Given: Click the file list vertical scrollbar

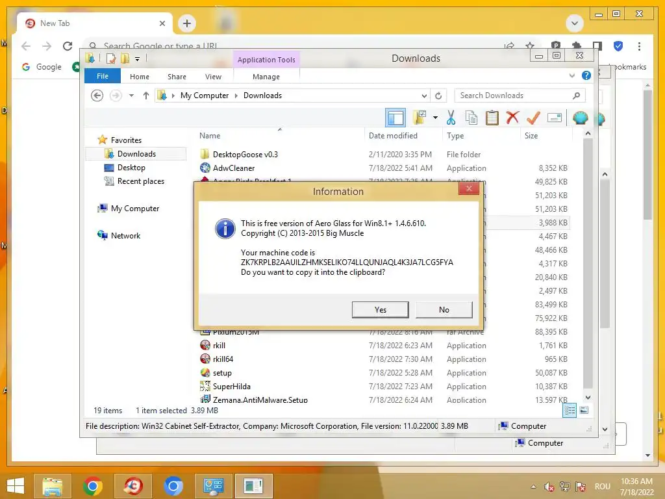Looking at the screenshot, I should 588,263.
